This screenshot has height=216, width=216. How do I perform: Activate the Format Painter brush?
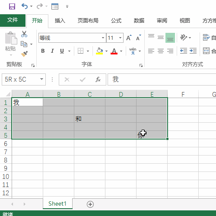[x=24, y=54]
